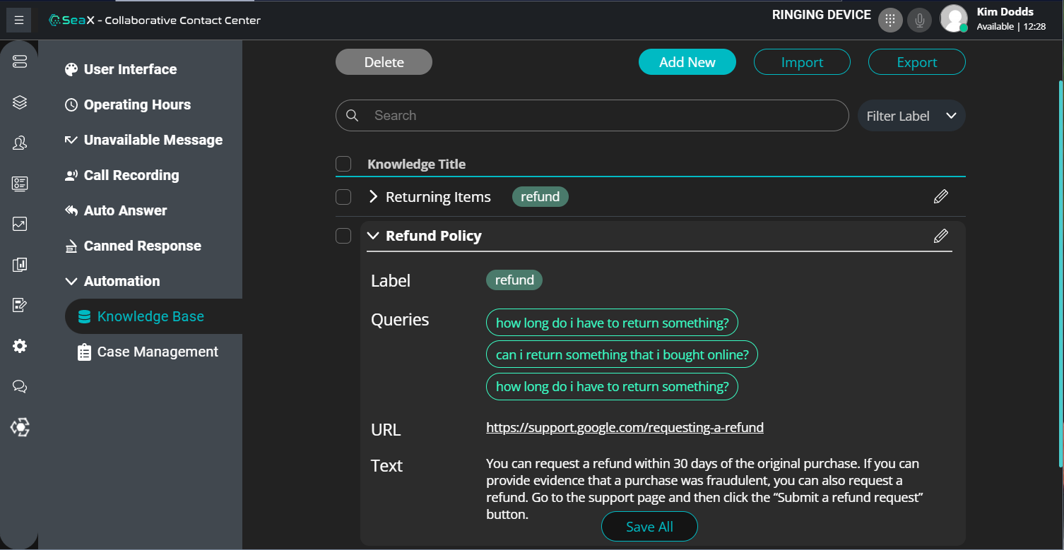
Task: Collapse the Refund Policy entry
Action: pos(374,236)
